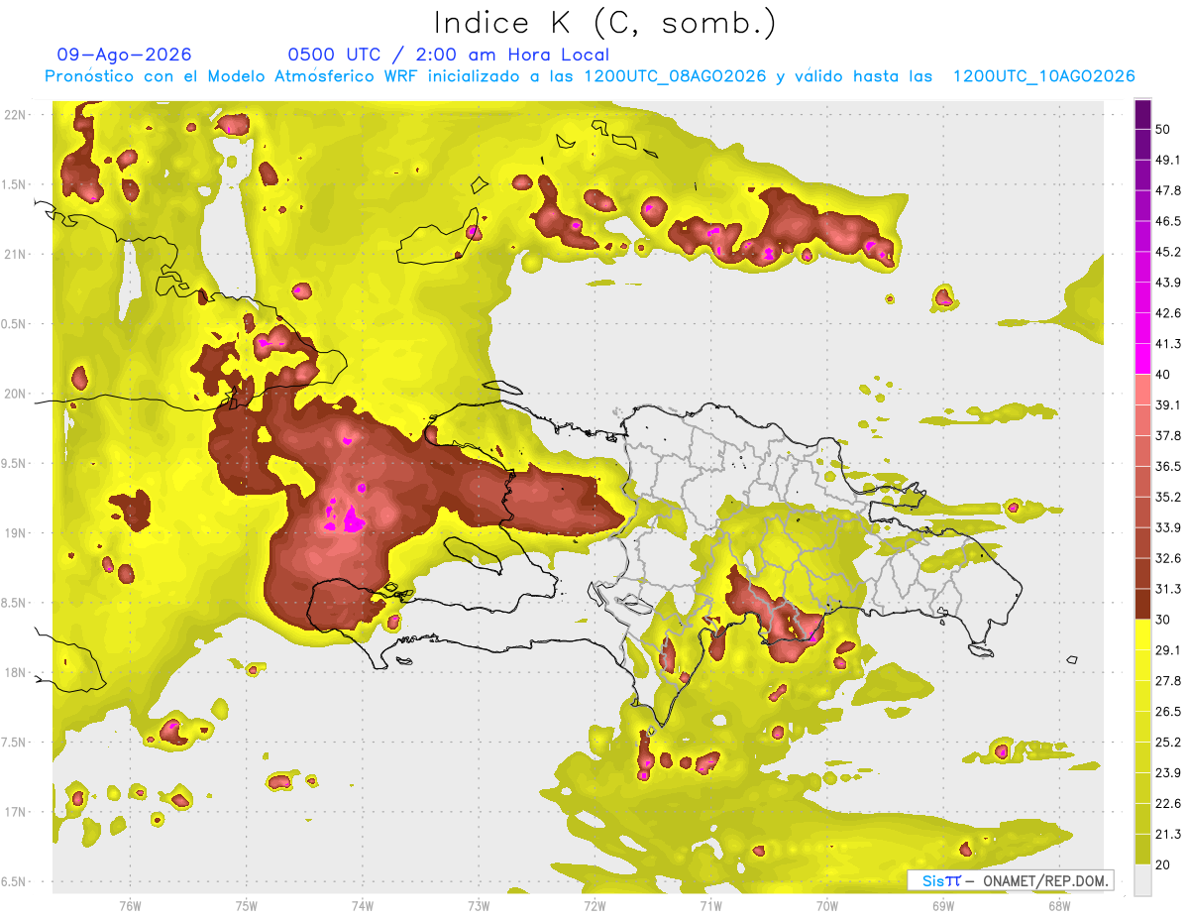Click the colorbar value "50"
This screenshot has width=1189, height=919.
click(x=1163, y=129)
